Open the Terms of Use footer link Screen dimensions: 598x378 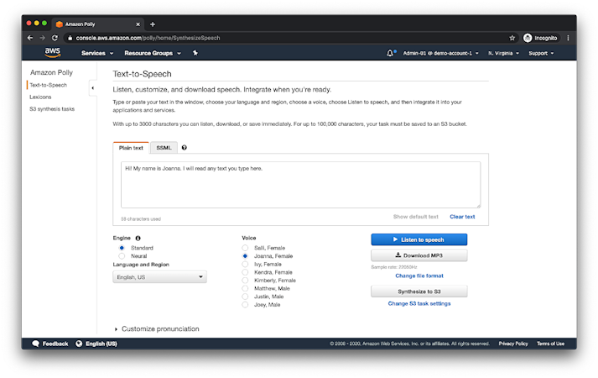point(550,344)
